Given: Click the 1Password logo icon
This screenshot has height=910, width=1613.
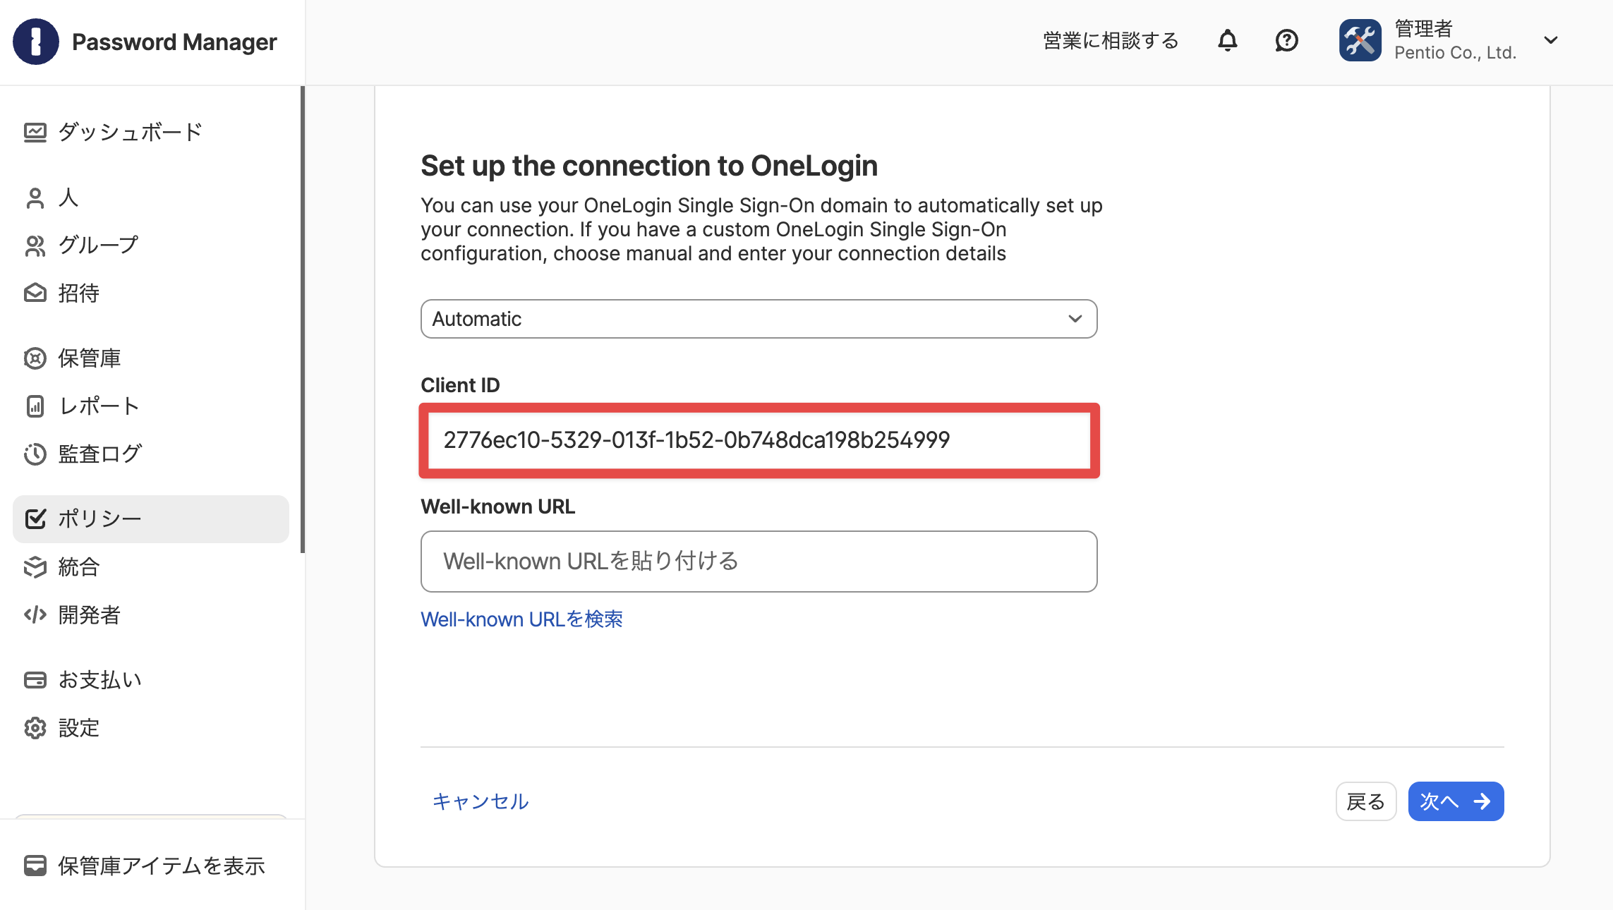Looking at the screenshot, I should (35, 42).
